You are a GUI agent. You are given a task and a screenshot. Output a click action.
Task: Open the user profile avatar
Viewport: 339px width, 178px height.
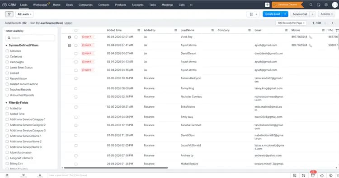334,5
